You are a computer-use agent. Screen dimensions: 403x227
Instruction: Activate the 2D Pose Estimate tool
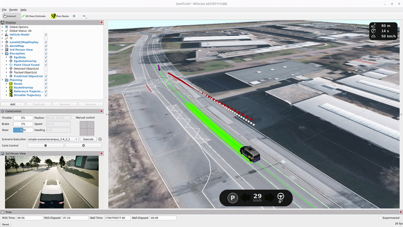pos(33,16)
